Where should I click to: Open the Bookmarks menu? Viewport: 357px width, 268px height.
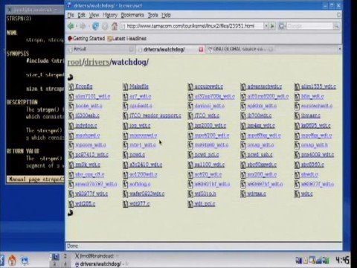point(132,15)
